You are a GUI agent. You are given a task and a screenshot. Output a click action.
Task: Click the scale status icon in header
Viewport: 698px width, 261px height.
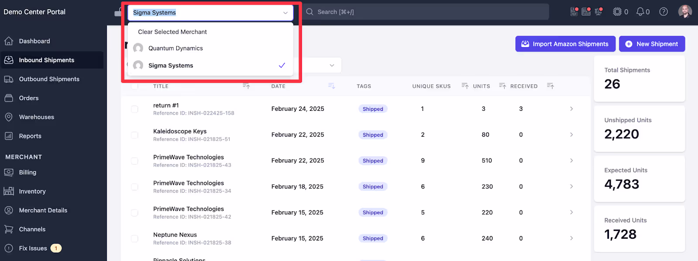[x=599, y=12]
